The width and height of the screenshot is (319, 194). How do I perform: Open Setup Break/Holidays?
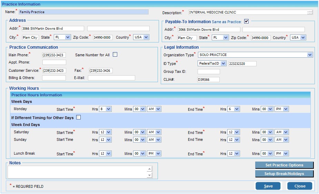click(284, 174)
